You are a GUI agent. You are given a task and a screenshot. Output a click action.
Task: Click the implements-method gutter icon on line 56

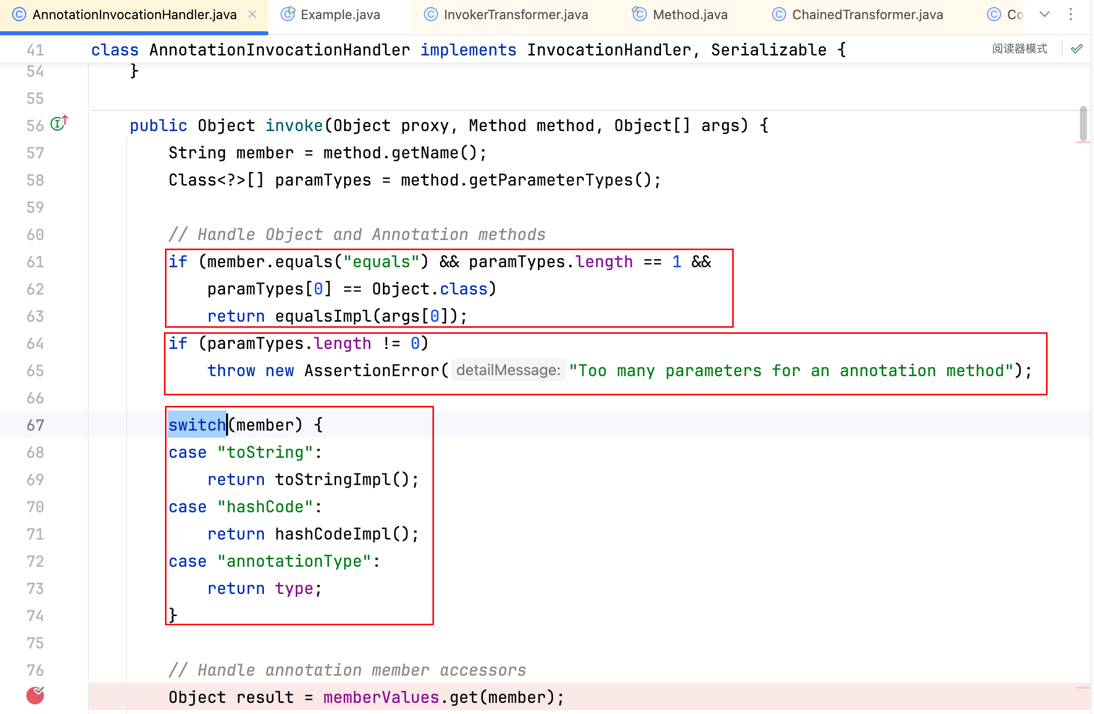coord(59,124)
